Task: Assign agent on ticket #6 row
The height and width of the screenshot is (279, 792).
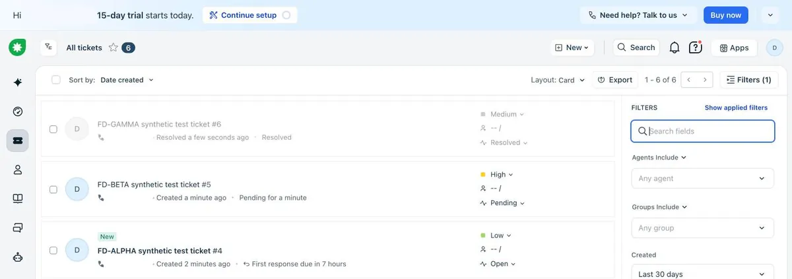Action: (490, 128)
